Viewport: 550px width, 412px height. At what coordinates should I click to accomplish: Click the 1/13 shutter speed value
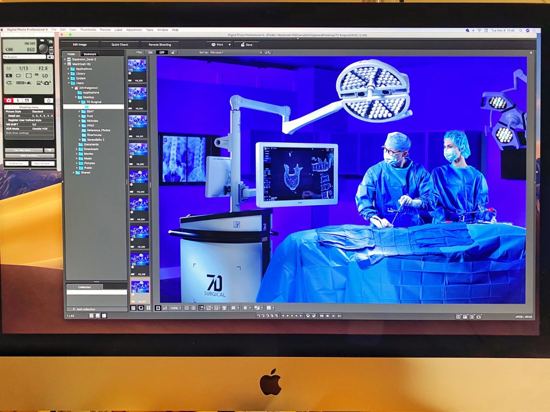point(23,68)
